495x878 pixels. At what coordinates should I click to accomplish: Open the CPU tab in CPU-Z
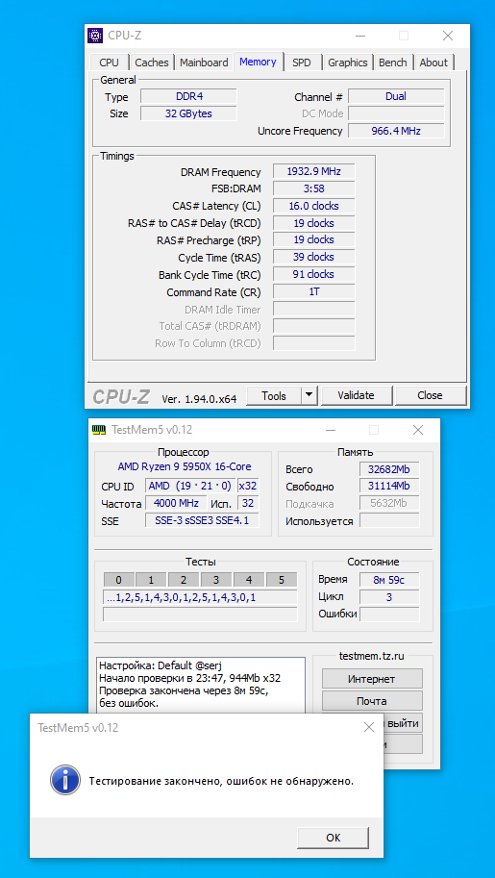[x=110, y=63]
